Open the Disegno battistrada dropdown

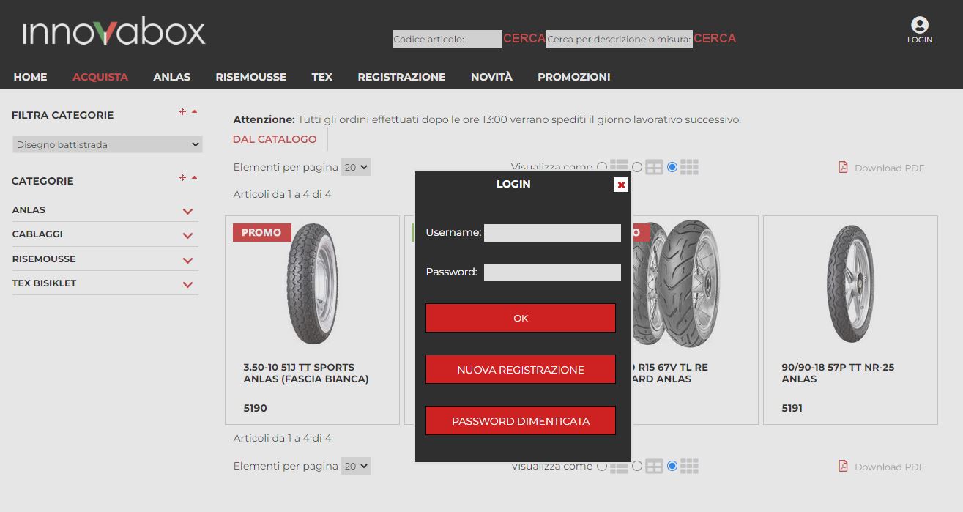click(107, 145)
